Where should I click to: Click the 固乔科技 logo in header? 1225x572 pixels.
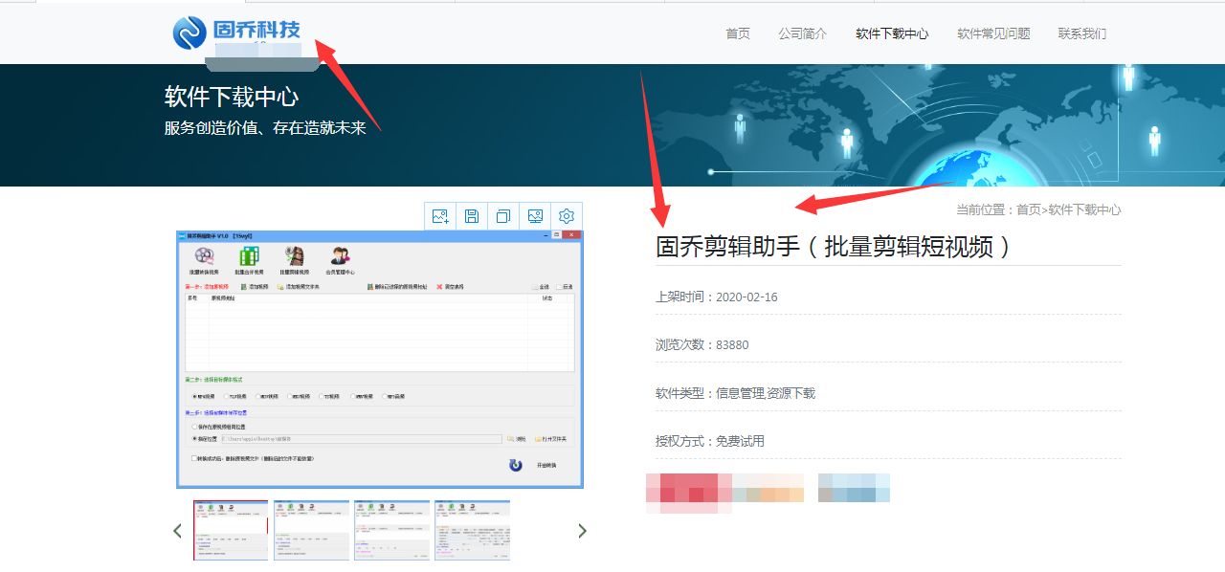[237, 32]
